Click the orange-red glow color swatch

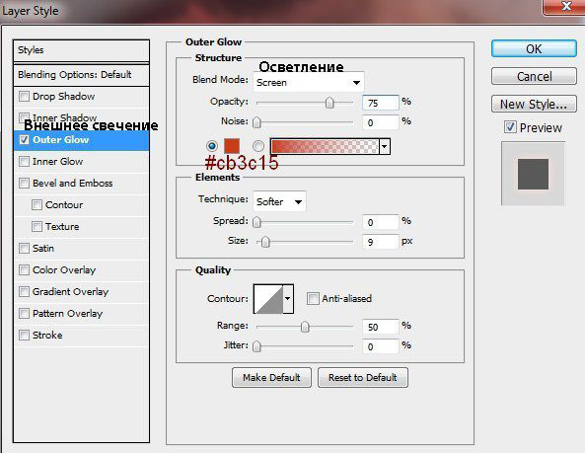(232, 146)
